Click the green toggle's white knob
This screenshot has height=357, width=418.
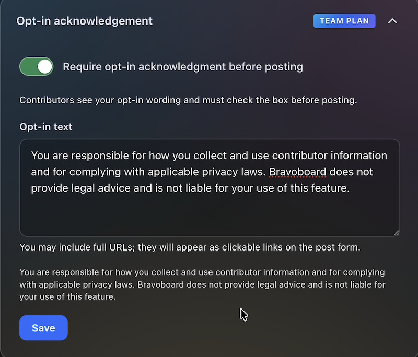(x=44, y=66)
